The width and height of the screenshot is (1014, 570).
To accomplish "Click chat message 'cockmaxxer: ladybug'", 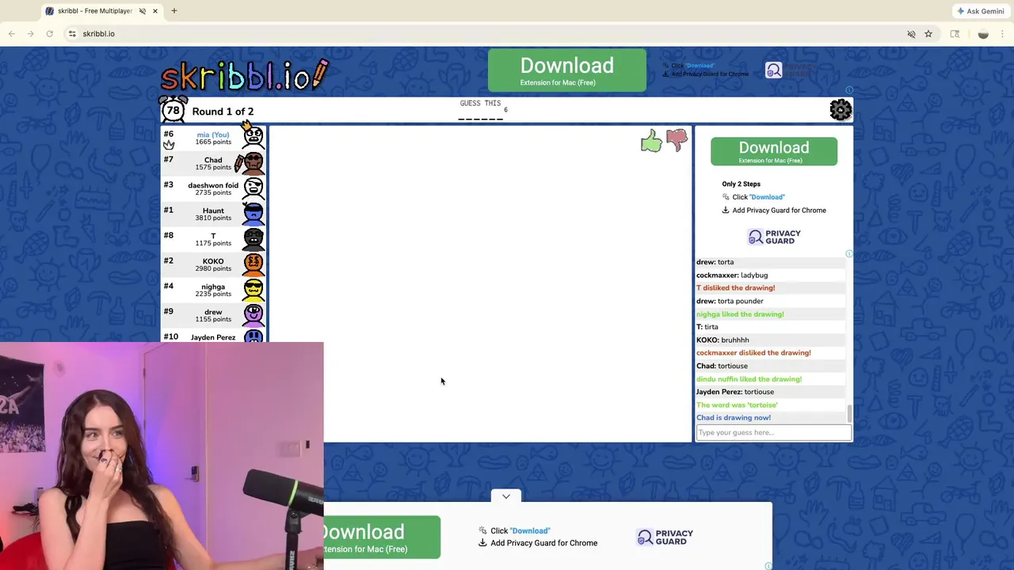I will pos(732,275).
